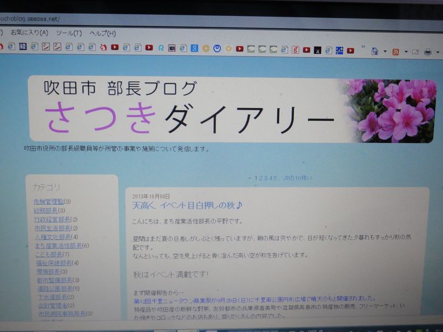This screenshot has height=332, width=443.
Task: Click the blog description text under the banner
Action: click(117, 149)
